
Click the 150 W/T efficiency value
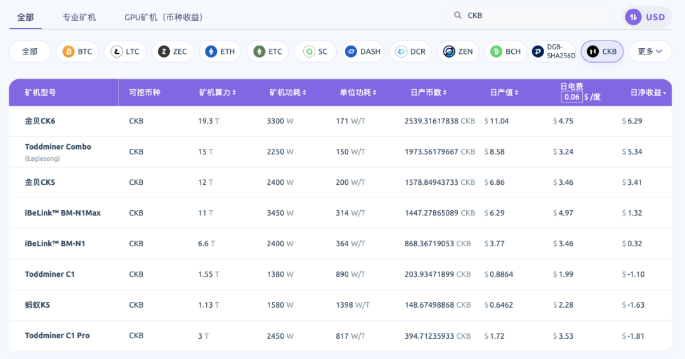point(350,152)
